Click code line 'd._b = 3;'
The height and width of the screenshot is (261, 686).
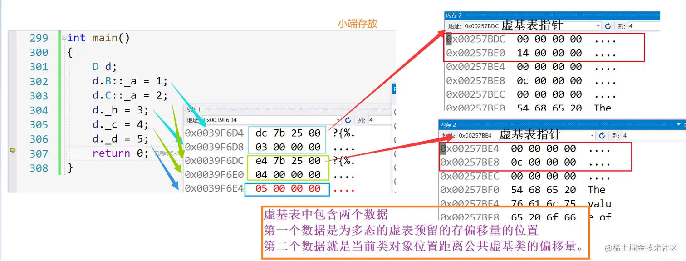120,110
